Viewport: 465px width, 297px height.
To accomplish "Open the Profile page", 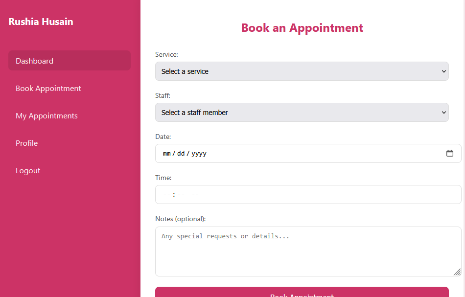I will [26, 143].
